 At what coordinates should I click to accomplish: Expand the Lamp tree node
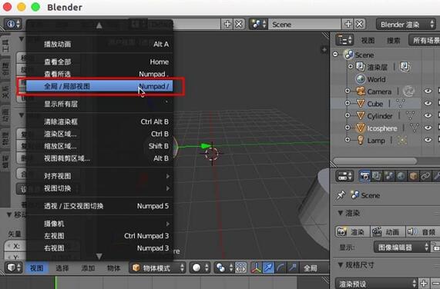click(x=348, y=140)
